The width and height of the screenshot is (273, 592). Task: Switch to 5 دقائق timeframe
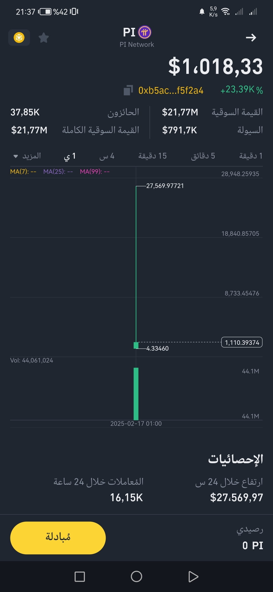pyautogui.click(x=203, y=156)
